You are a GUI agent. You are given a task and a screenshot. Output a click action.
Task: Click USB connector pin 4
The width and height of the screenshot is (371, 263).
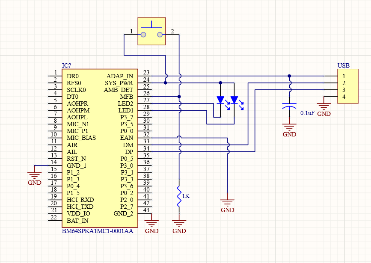(x=344, y=97)
